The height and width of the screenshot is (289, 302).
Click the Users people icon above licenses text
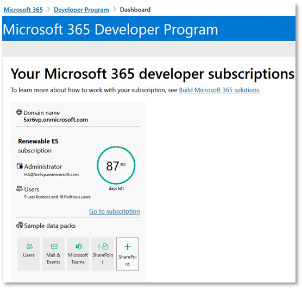click(20, 188)
